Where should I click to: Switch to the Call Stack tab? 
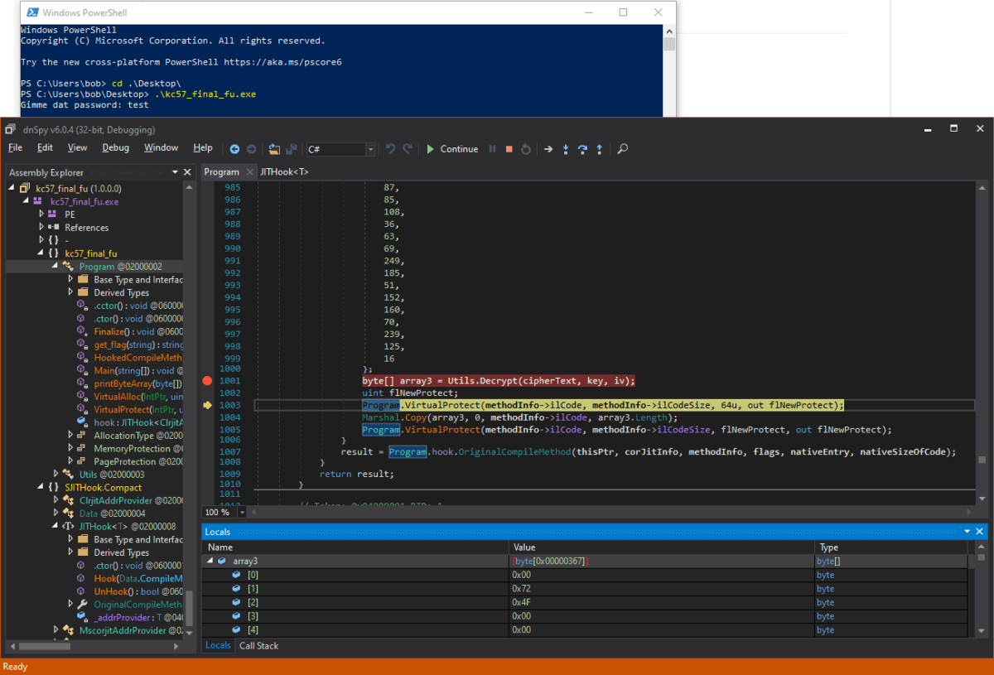click(258, 645)
